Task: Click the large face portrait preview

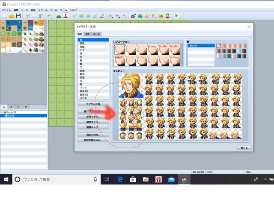Action: pyautogui.click(x=131, y=86)
